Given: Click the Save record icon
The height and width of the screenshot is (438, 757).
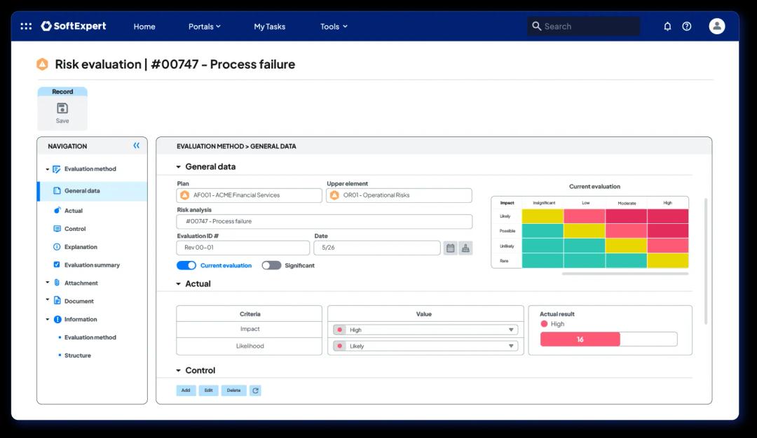Looking at the screenshot, I should click(x=62, y=108).
